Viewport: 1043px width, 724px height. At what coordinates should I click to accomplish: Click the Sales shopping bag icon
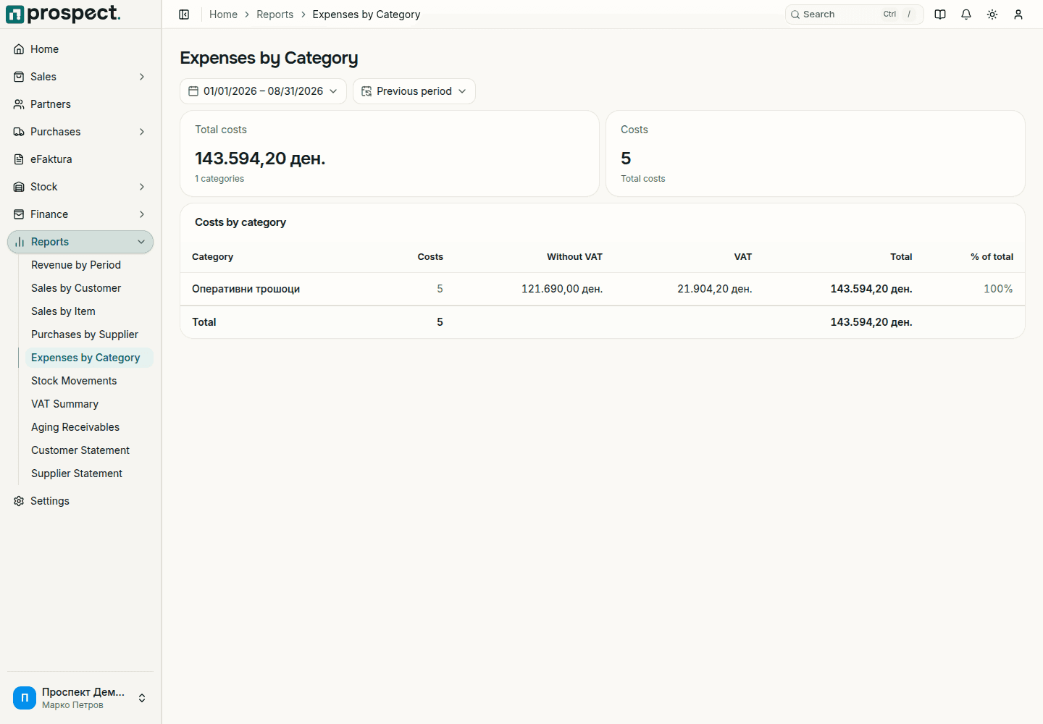(x=19, y=77)
